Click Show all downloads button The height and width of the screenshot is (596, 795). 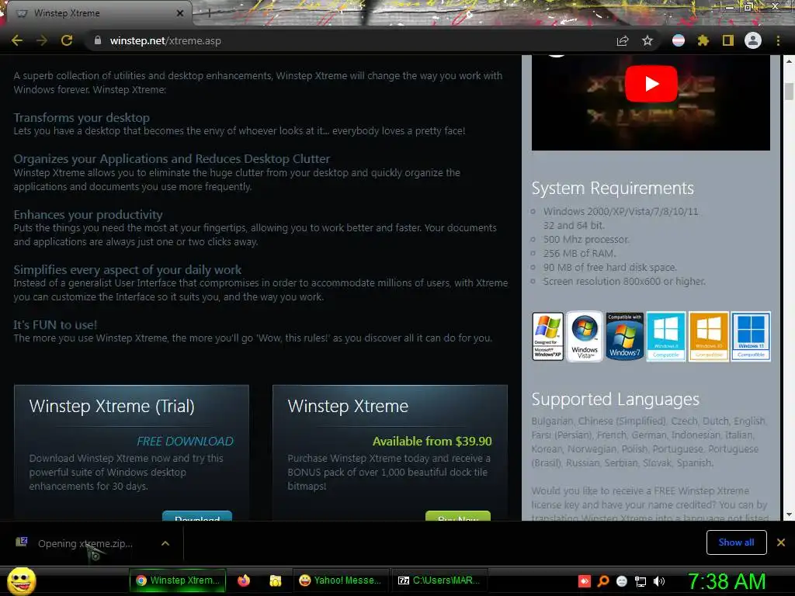pos(736,542)
